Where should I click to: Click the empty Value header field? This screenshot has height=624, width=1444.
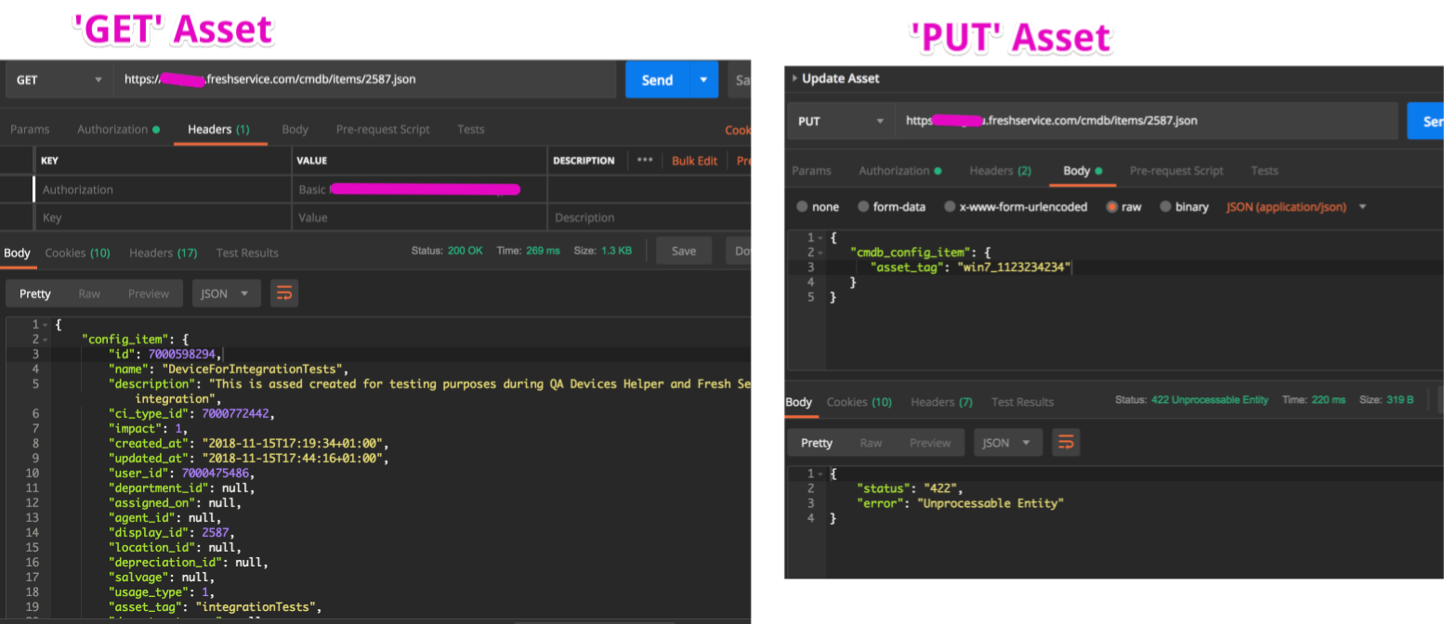tap(419, 217)
